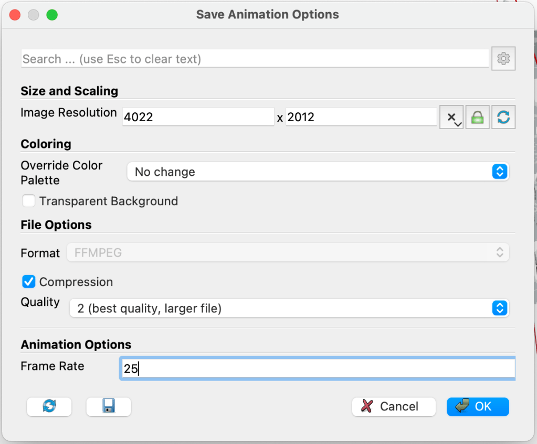
Task: Open the Override Color Palette dropdown
Action: [x=318, y=172]
